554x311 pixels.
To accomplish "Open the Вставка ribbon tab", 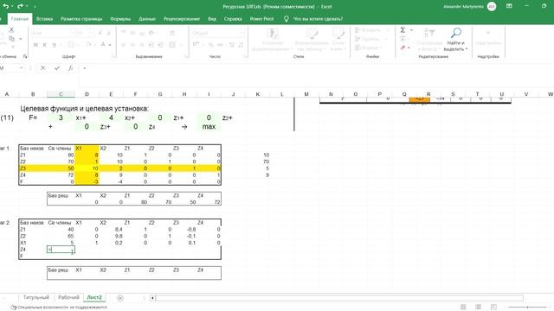I will 44,19.
